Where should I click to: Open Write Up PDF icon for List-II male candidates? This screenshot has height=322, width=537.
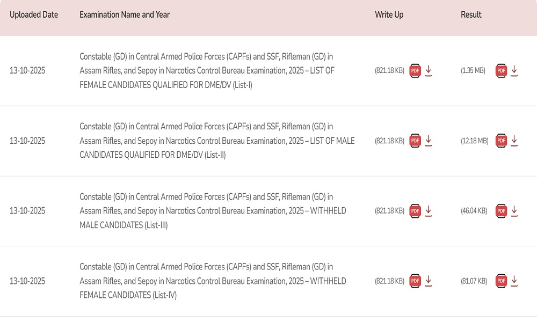(x=415, y=141)
